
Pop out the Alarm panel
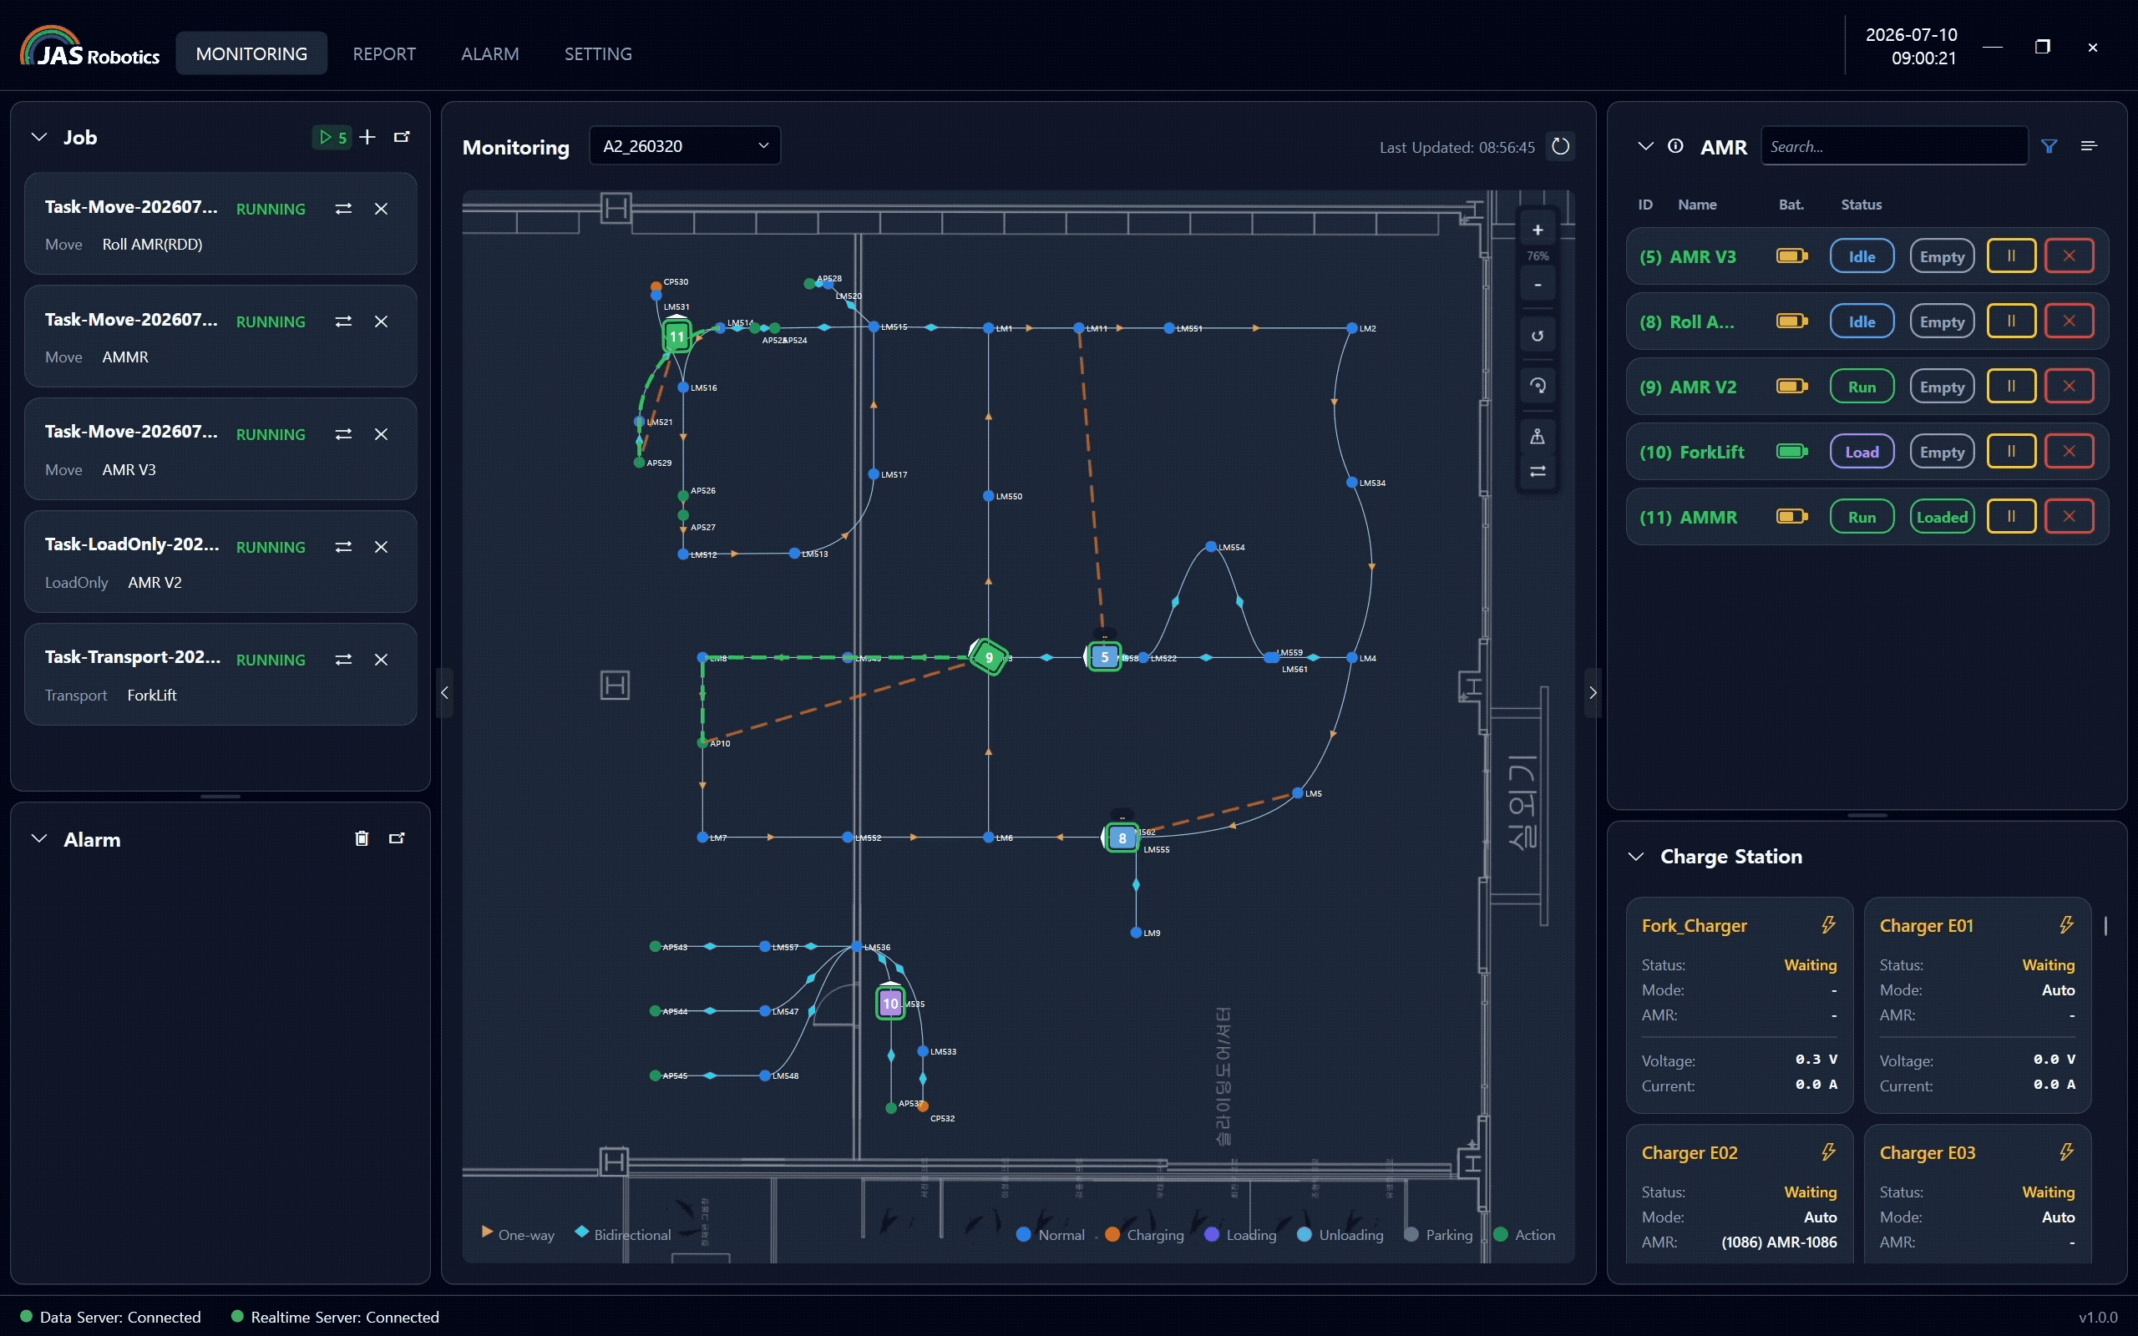397,838
